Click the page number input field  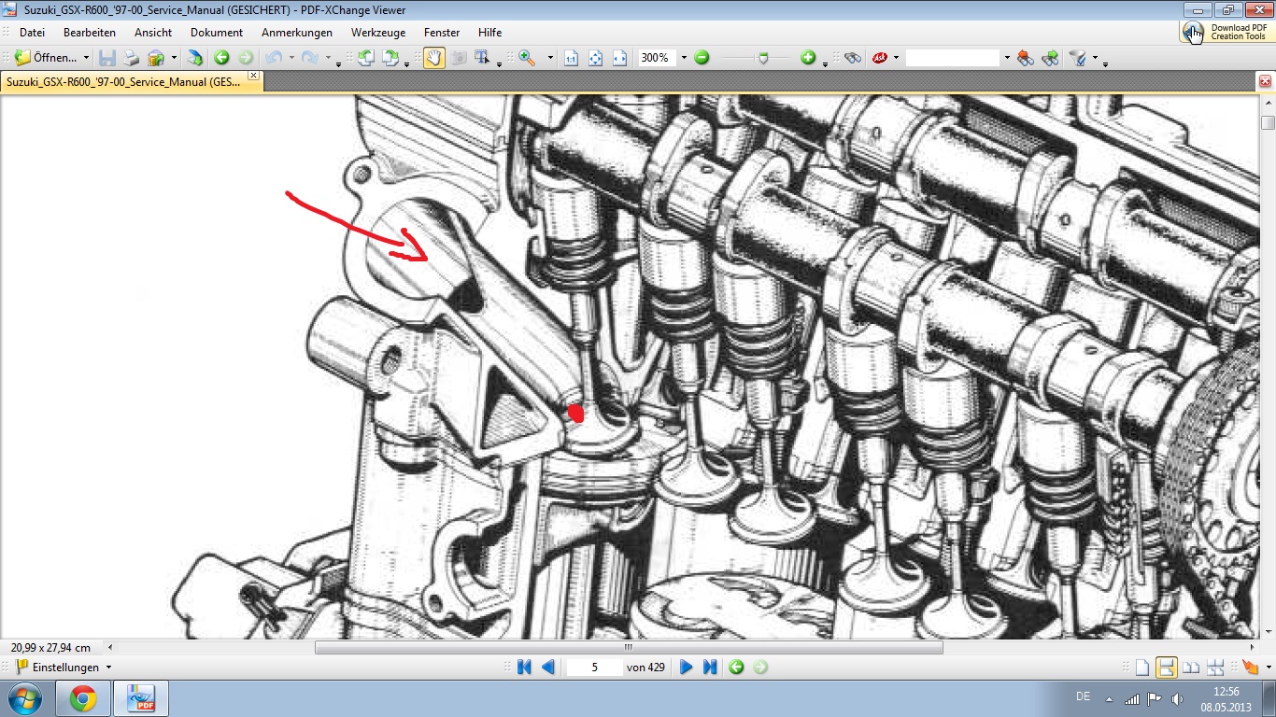coord(594,668)
